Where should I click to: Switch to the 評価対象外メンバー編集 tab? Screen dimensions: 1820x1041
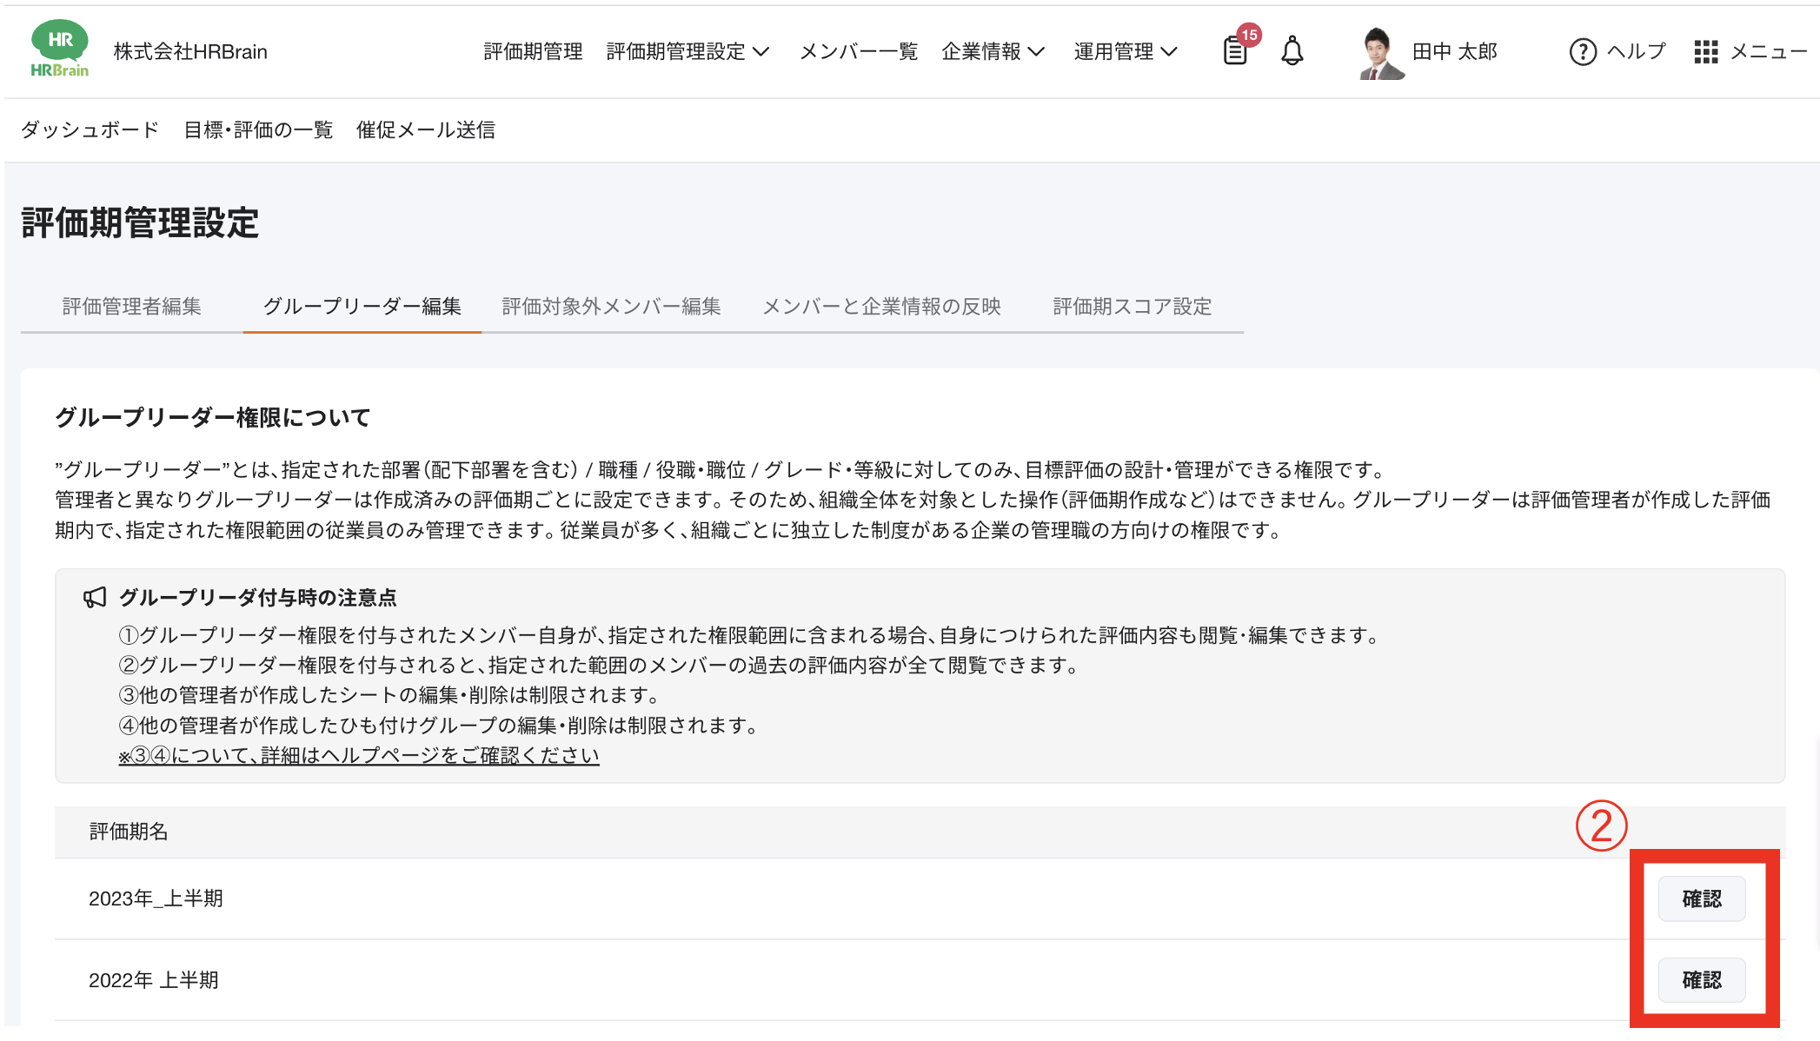click(610, 306)
